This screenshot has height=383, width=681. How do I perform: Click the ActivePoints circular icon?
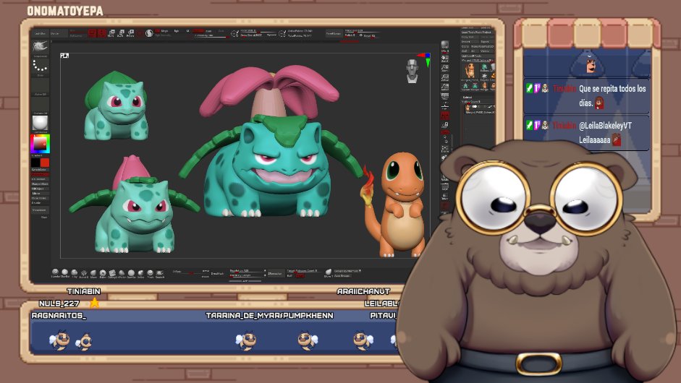pyautogui.click(x=282, y=33)
